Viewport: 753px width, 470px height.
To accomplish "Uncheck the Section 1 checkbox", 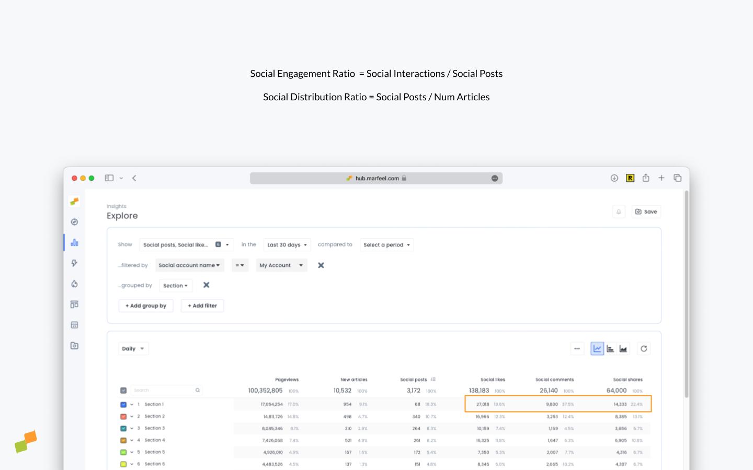I will pos(123,404).
